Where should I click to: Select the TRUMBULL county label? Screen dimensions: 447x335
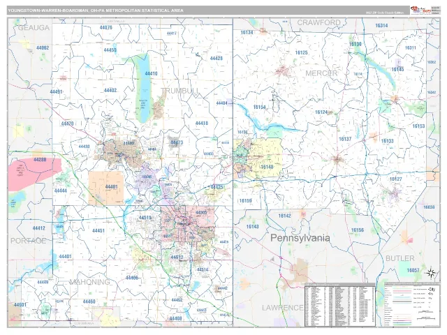180,91
